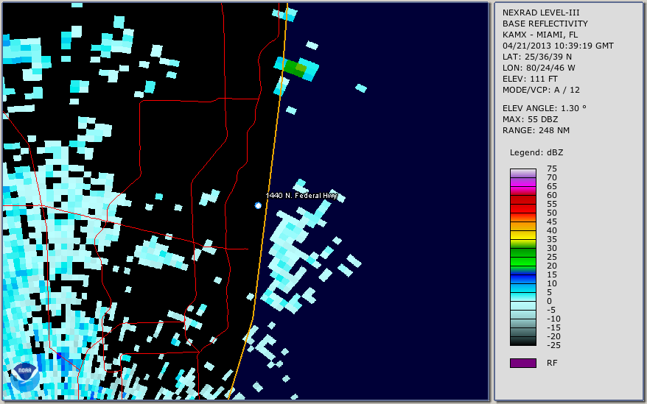Click the 75 legend value label
Viewport: 647px width, 404px height.
click(552, 169)
